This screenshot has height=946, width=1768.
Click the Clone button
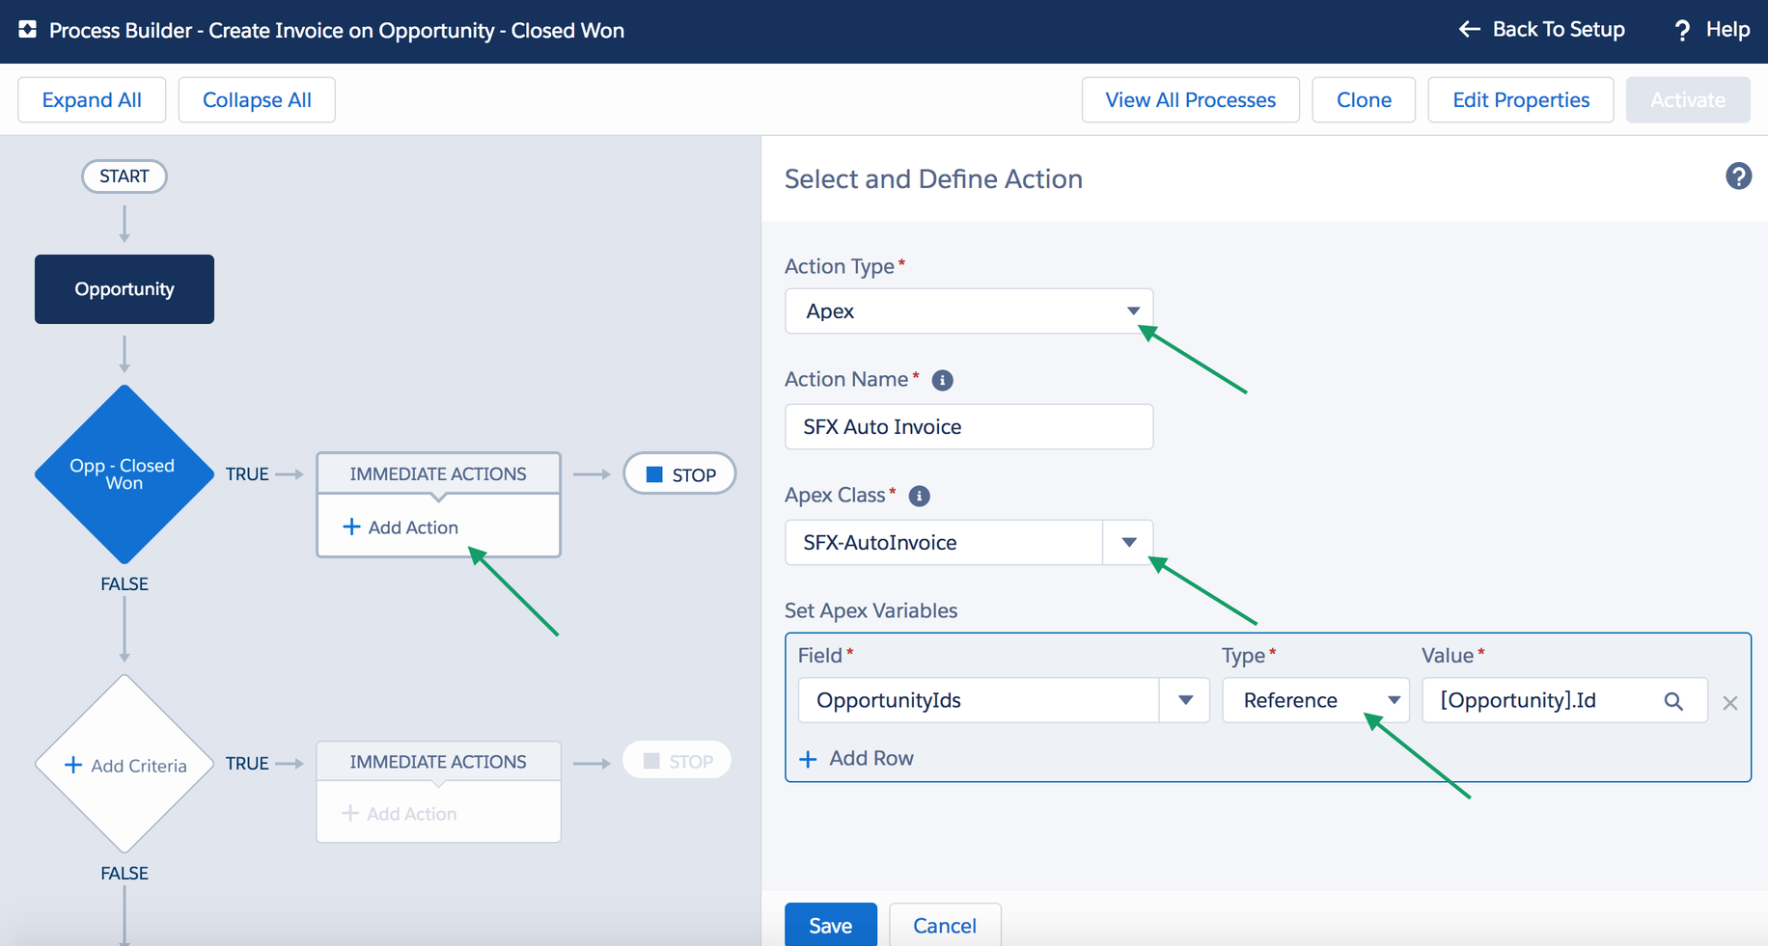click(x=1364, y=100)
